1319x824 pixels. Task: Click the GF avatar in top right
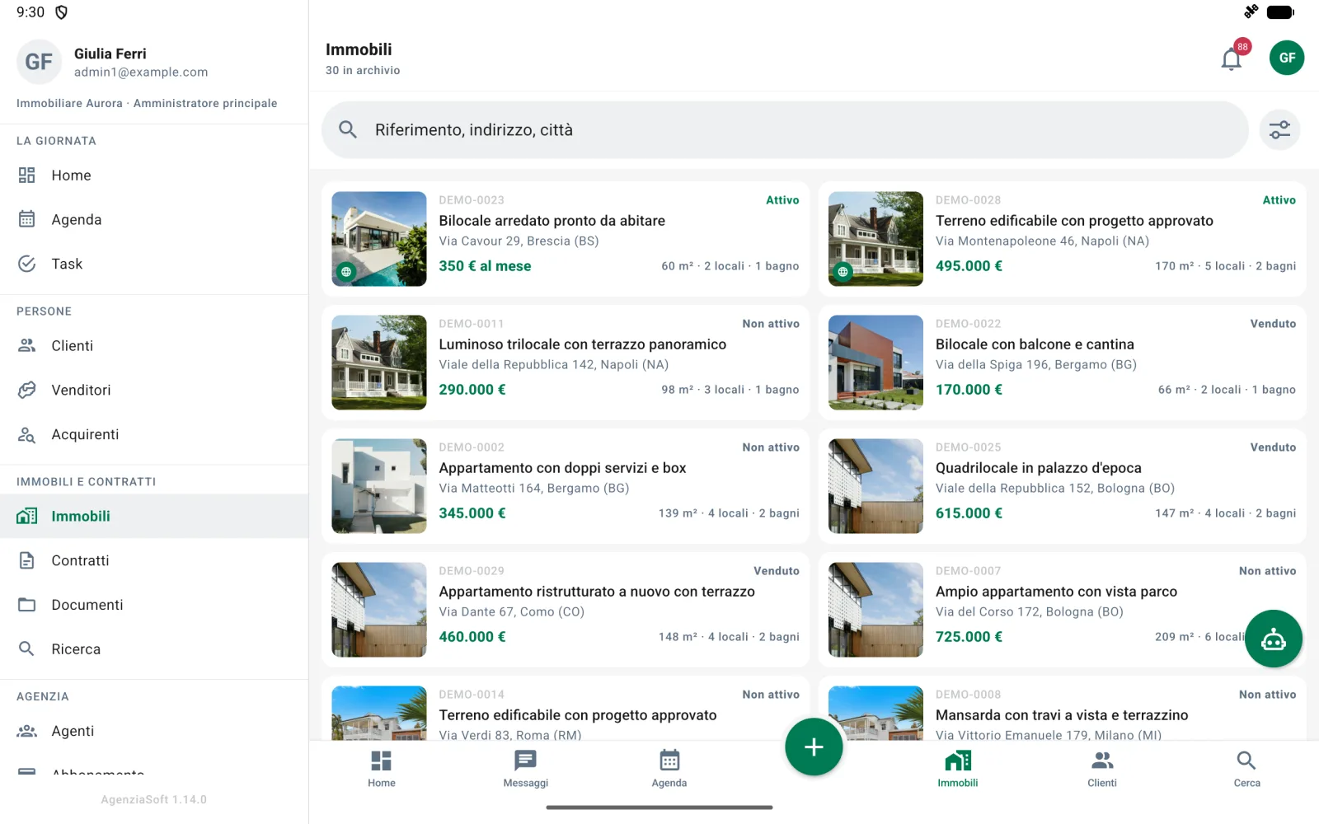click(1287, 58)
